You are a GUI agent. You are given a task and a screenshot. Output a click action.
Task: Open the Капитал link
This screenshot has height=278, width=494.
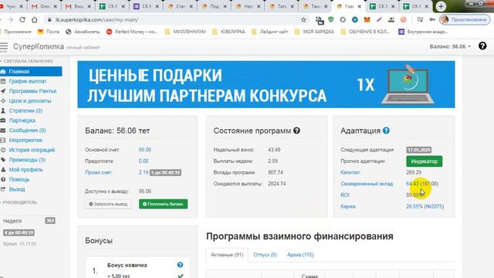350,172
